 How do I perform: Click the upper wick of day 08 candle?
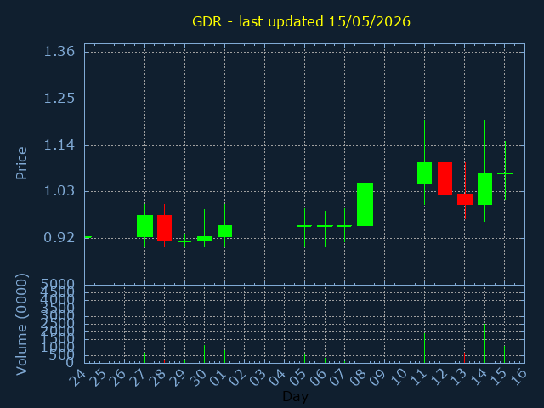pyautogui.click(x=365, y=140)
